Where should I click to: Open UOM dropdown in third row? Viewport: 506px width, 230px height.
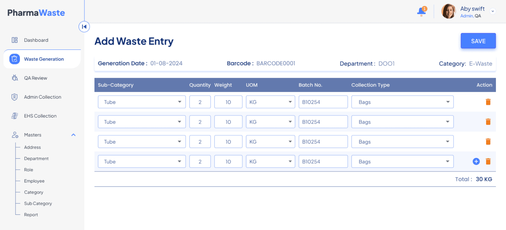coord(271,142)
